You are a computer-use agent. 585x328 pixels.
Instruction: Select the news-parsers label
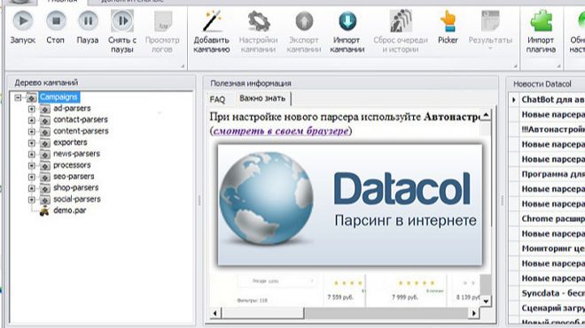(x=76, y=153)
